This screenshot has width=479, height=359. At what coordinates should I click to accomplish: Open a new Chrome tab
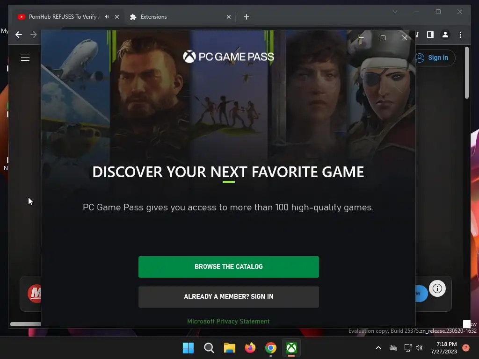pyautogui.click(x=247, y=17)
